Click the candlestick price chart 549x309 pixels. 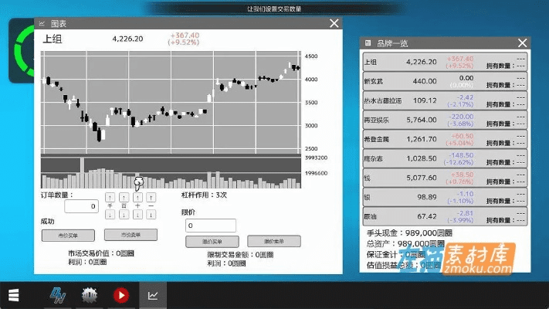pos(171,102)
